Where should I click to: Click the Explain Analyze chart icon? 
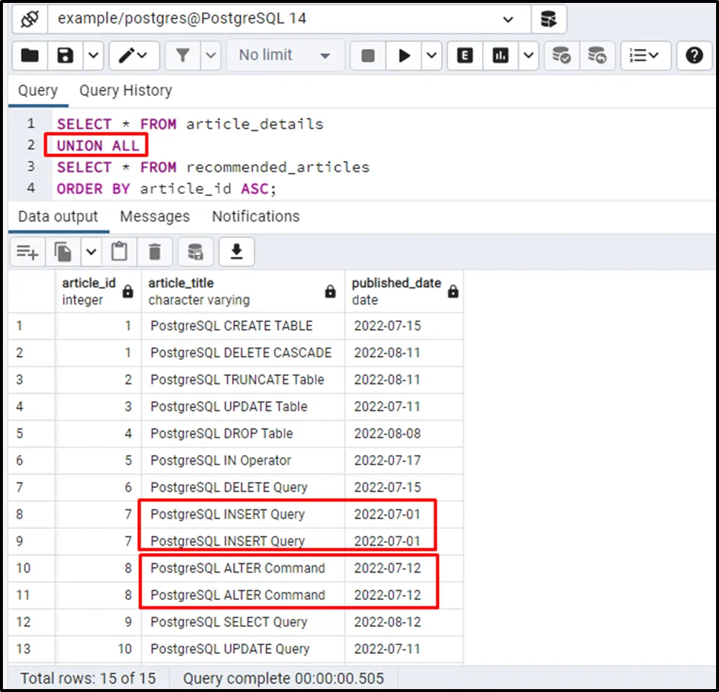click(x=501, y=56)
